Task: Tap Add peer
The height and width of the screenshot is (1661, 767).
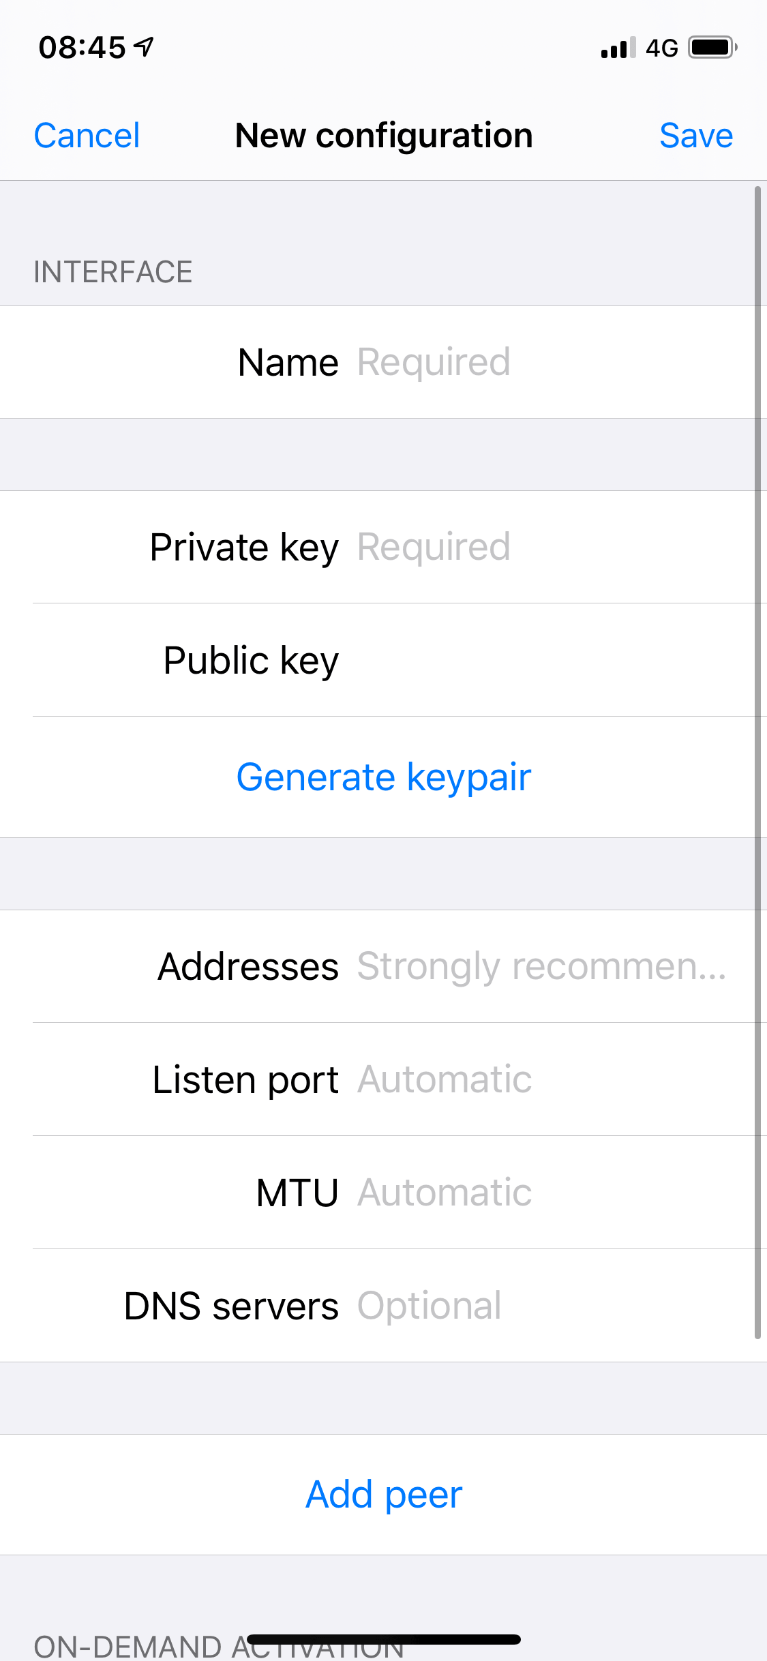Action: [x=384, y=1494]
